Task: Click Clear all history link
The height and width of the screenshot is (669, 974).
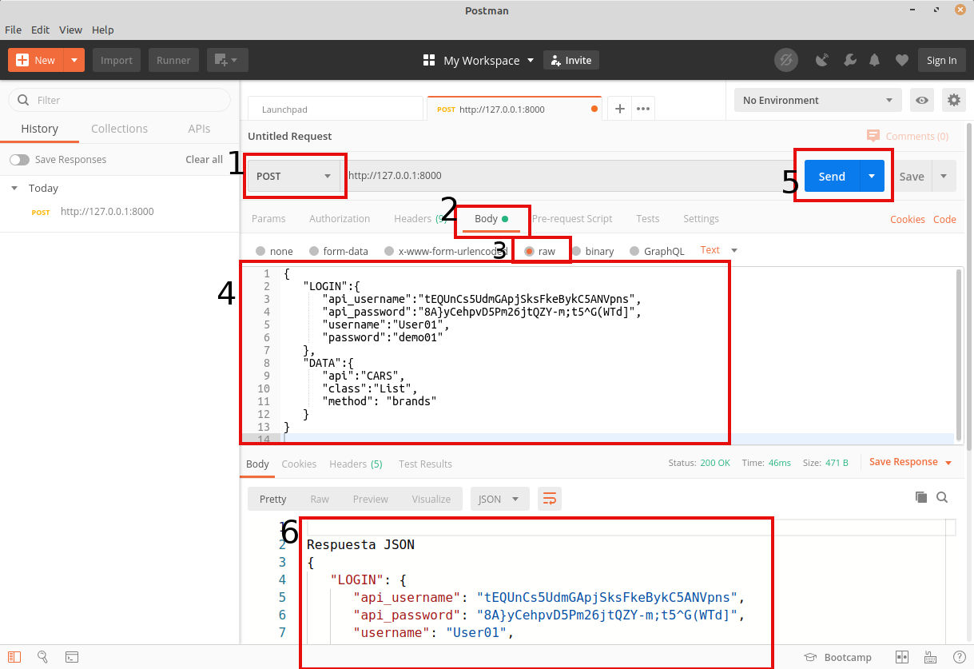Action: point(205,159)
